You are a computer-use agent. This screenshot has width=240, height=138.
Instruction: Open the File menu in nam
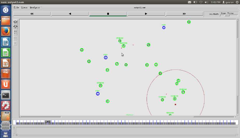coord(16,7)
